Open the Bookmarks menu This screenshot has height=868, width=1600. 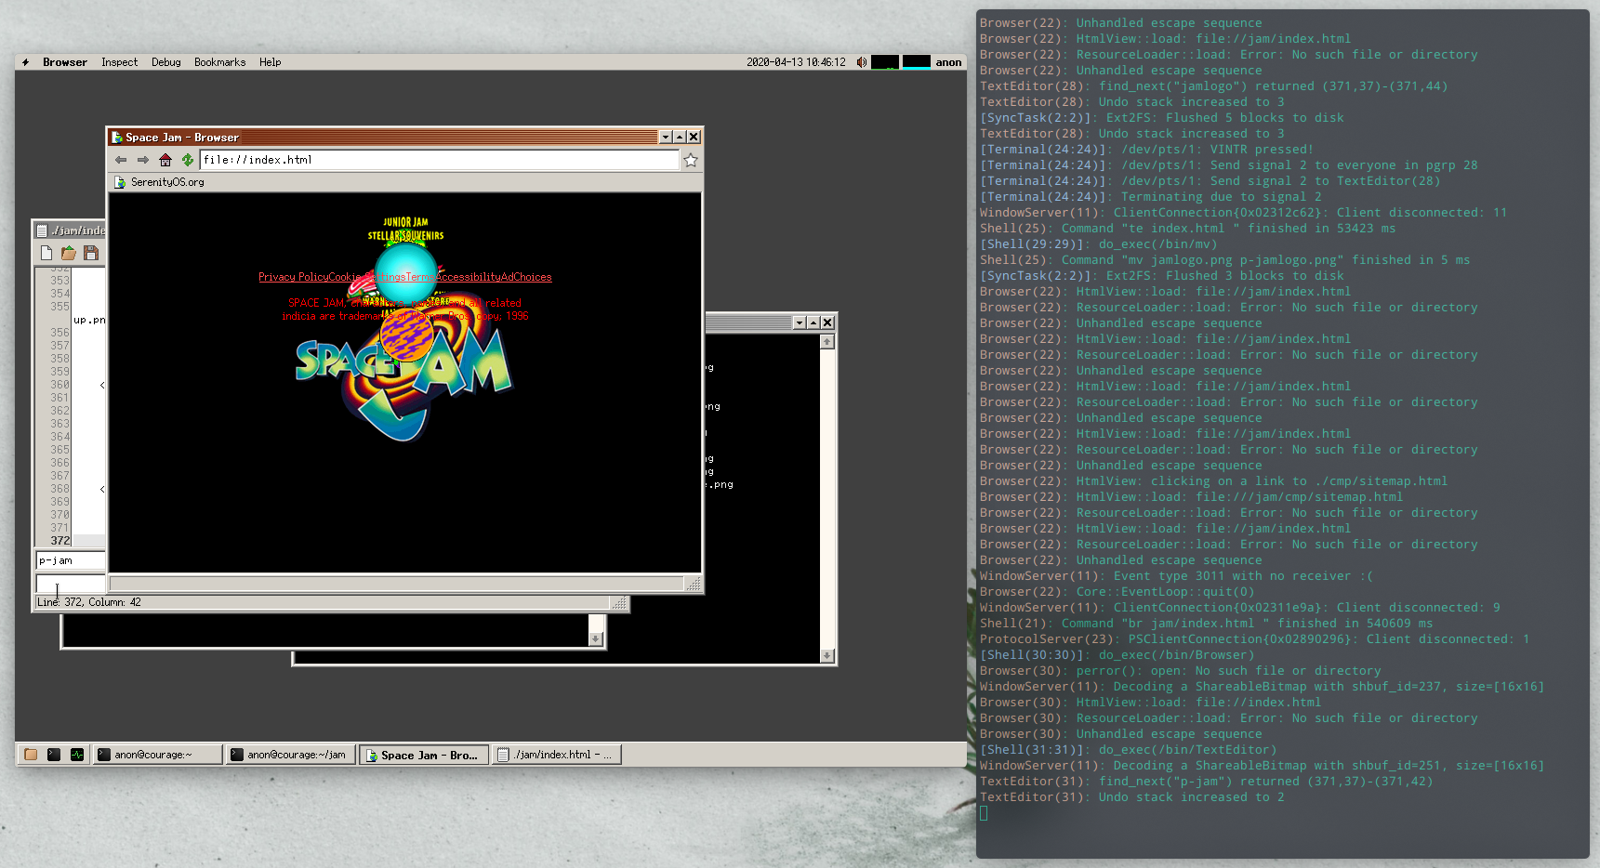(x=219, y=62)
